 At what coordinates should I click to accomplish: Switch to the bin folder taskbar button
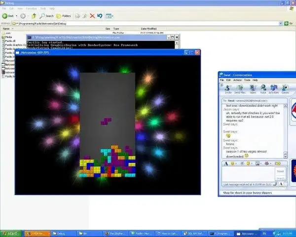point(90,234)
